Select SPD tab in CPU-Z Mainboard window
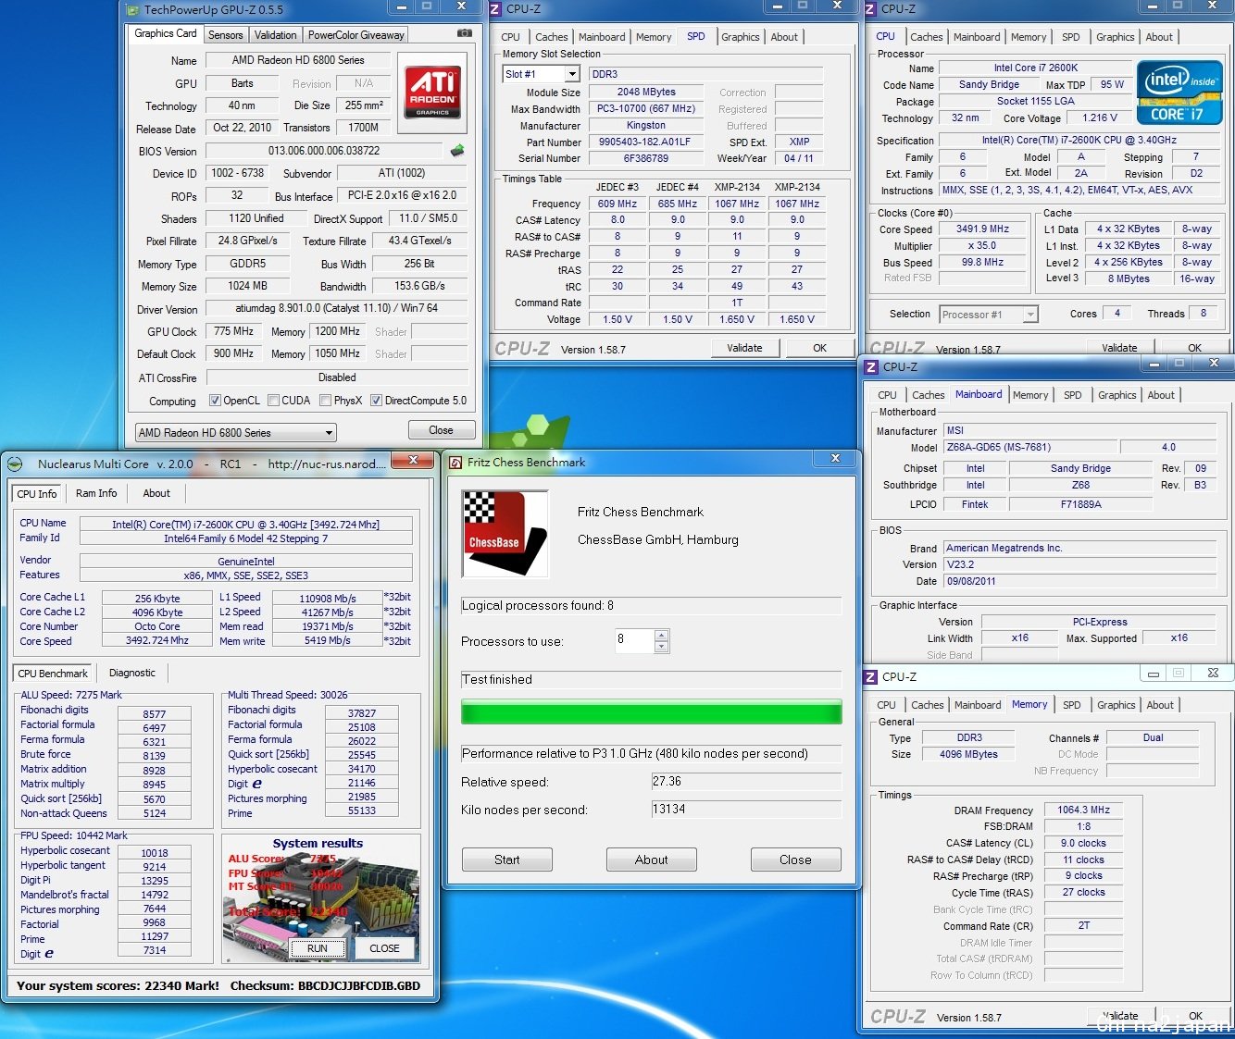The image size is (1235, 1039). (1072, 395)
